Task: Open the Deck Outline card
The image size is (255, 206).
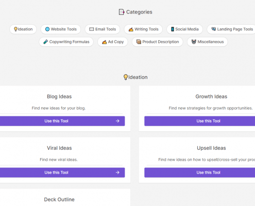Action: point(59,199)
